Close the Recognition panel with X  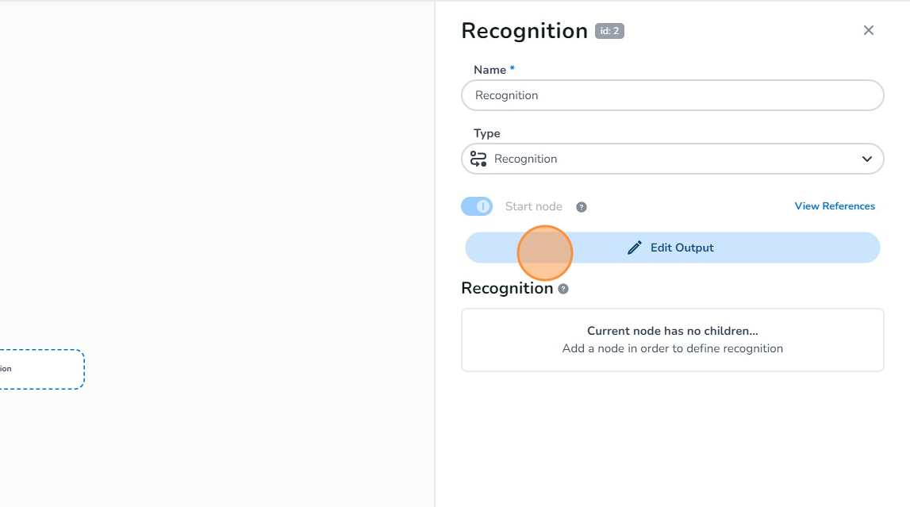tap(868, 30)
